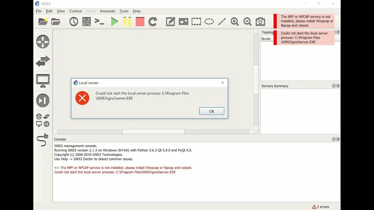This screenshot has height=210, width=374.
Task: Click console 'Running GNS3 version 2.1.3' line
Action: [123, 150]
